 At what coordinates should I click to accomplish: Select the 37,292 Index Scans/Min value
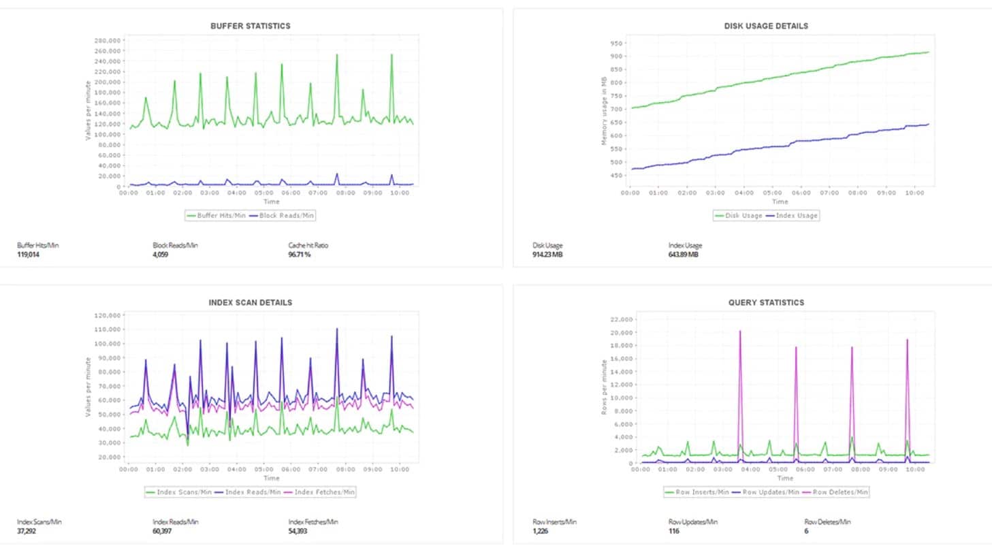click(x=27, y=531)
